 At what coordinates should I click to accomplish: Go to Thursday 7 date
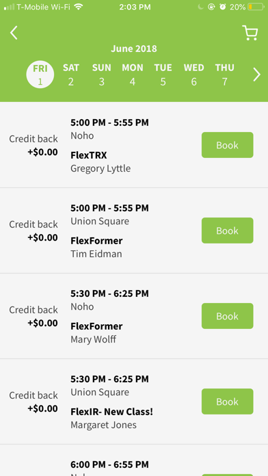click(225, 75)
